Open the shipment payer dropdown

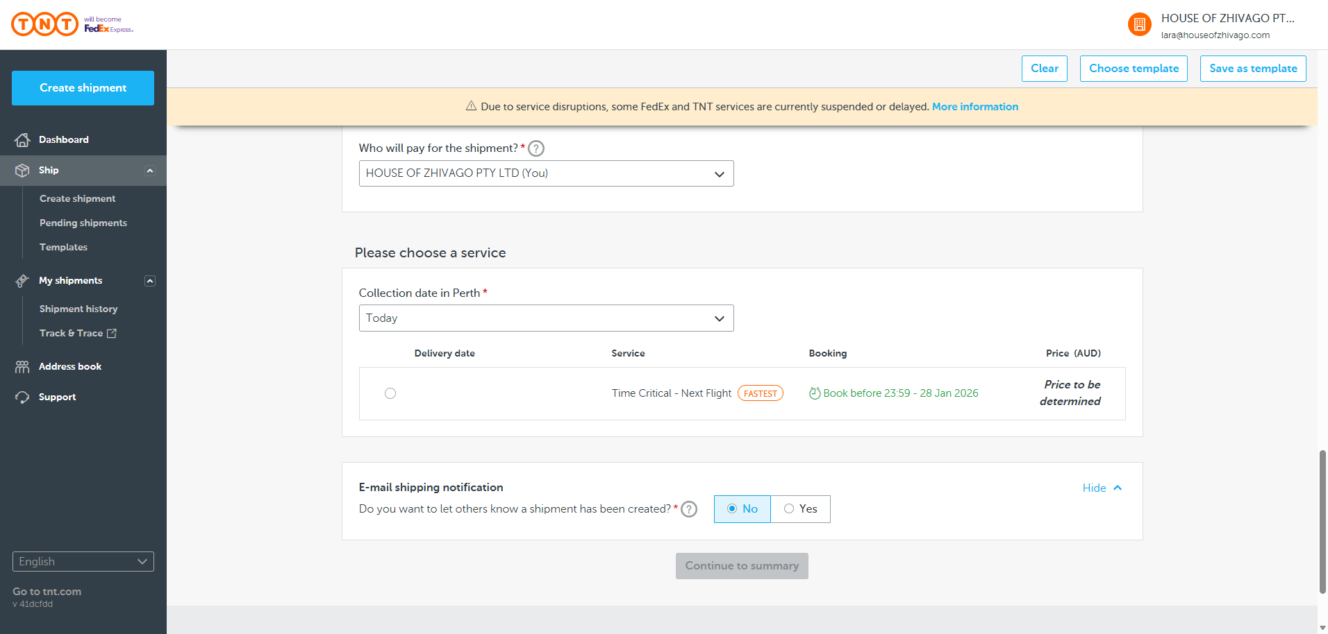click(x=546, y=173)
